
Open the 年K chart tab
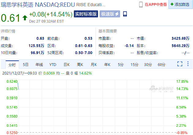coord(107,64)
